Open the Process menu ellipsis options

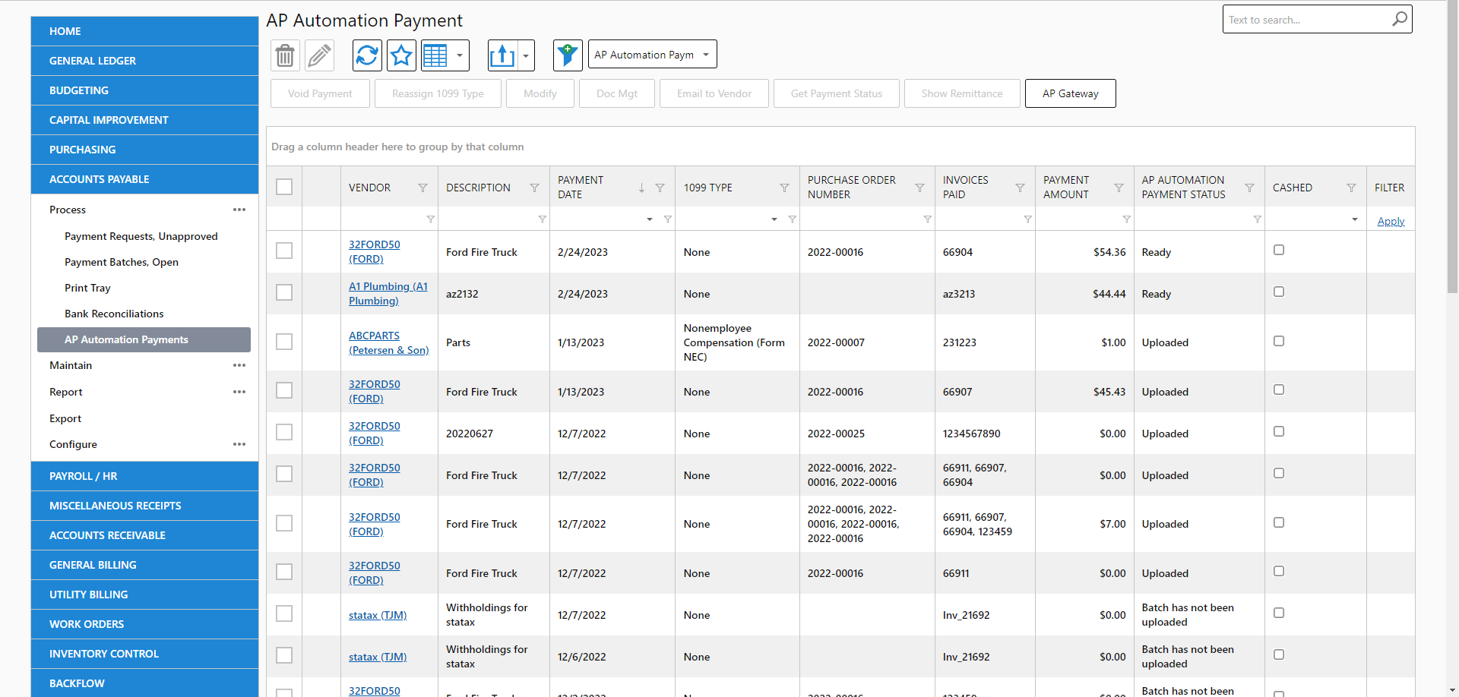pyautogui.click(x=239, y=210)
